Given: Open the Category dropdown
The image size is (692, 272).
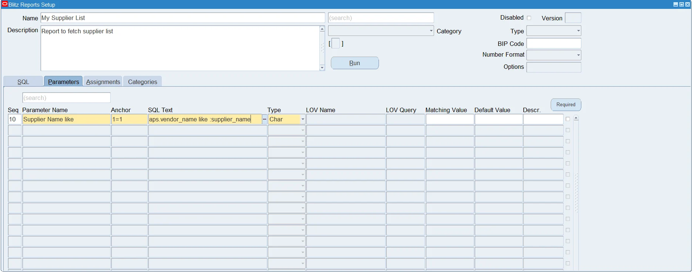Looking at the screenshot, I should pyautogui.click(x=431, y=31).
